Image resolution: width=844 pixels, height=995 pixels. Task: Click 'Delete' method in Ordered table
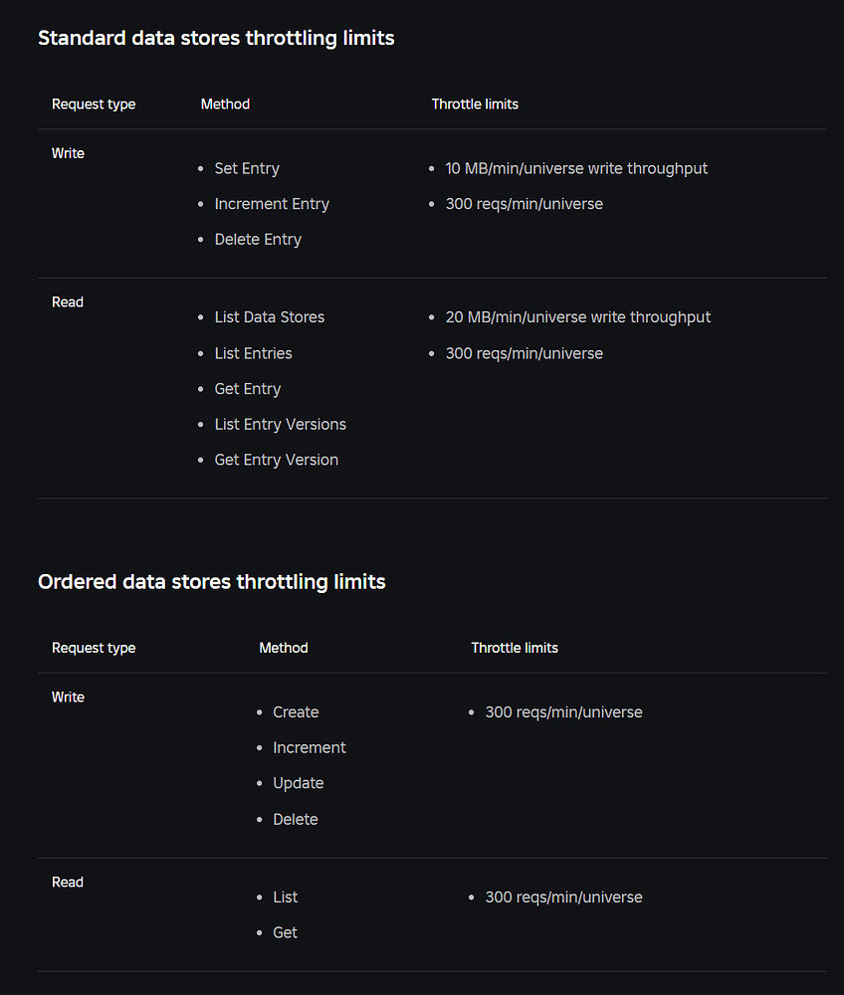tap(295, 820)
